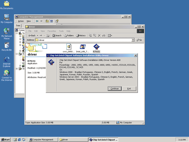Open the Favorites menu
Viewport: 189px width, 142px height.
click(52, 31)
